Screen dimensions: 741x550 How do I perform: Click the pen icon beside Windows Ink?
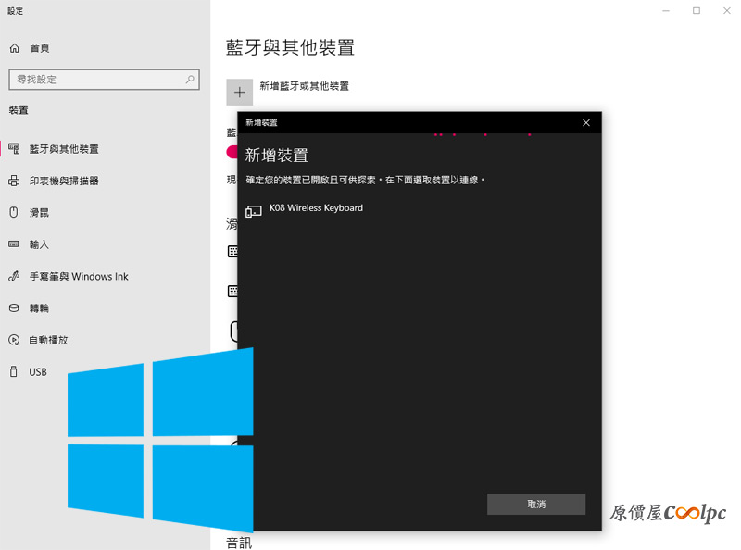(x=14, y=276)
